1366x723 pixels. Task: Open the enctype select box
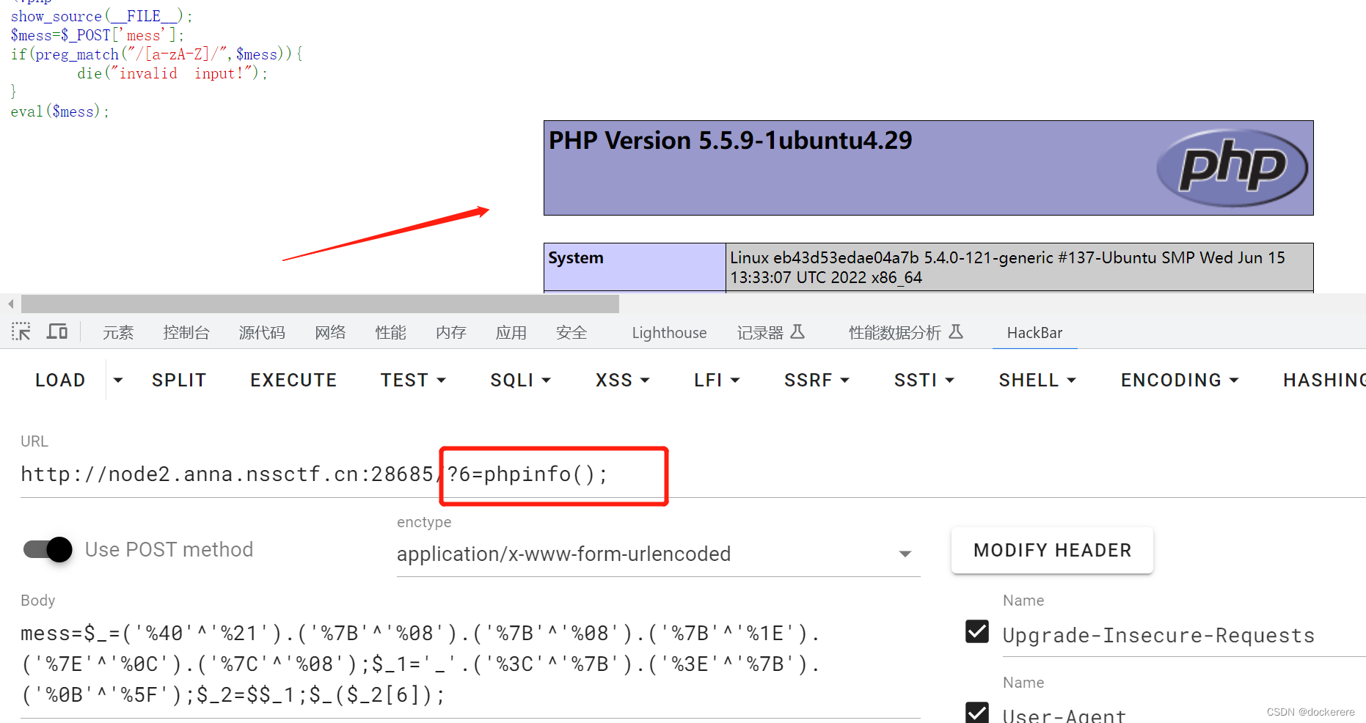pos(658,554)
